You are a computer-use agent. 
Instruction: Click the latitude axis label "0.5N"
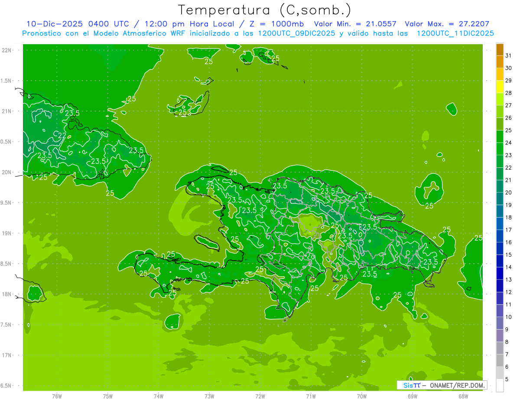[x=6, y=142]
